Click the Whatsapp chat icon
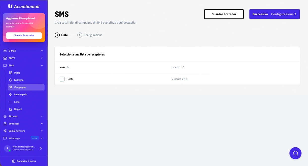Screen dimensions: 308x166 pos(5,138)
